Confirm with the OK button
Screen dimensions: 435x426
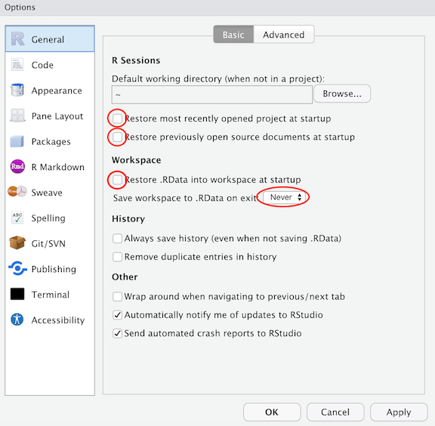point(272,412)
